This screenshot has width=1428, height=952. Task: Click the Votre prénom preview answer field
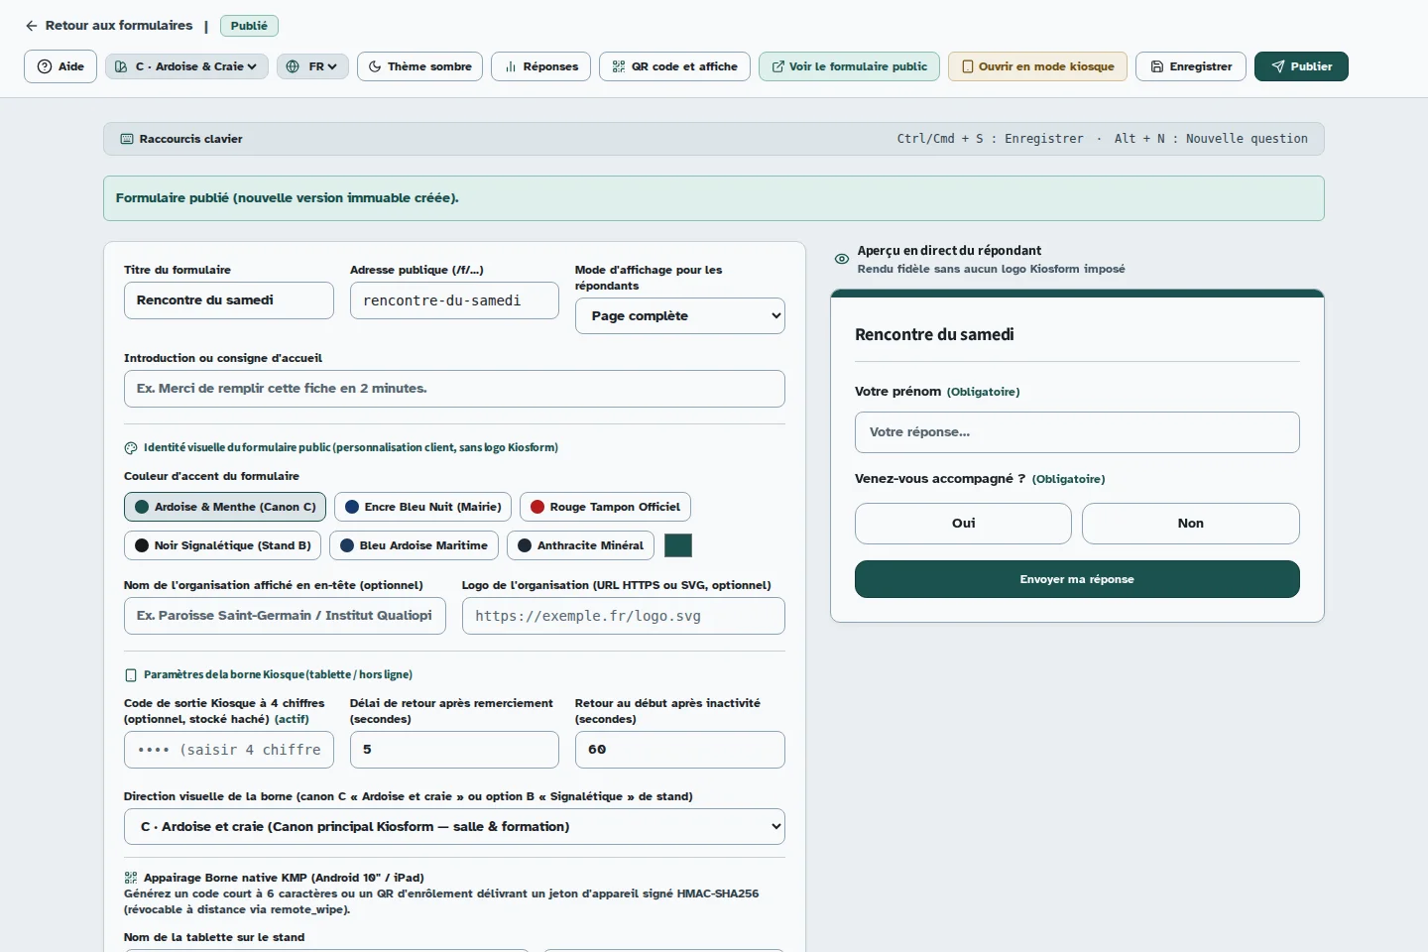coord(1077,432)
